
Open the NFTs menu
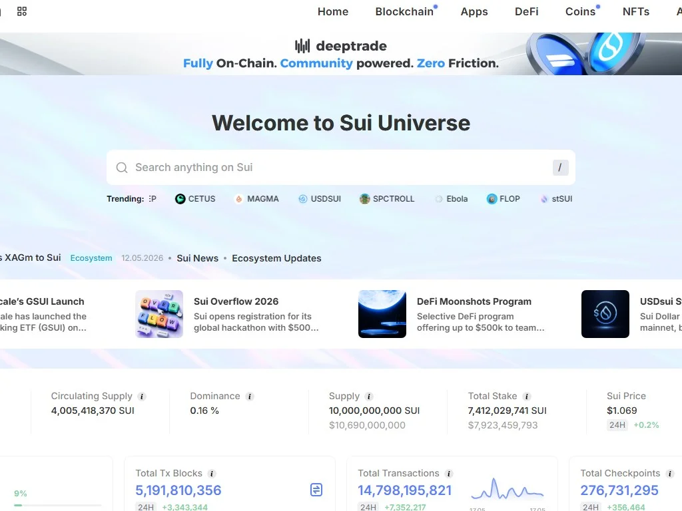(x=636, y=12)
